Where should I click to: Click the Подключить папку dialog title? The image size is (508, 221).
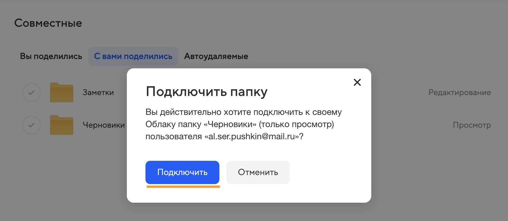pos(207,92)
